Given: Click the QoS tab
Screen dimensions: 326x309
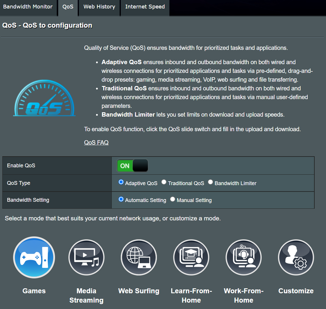Looking at the screenshot, I should pos(68,7).
